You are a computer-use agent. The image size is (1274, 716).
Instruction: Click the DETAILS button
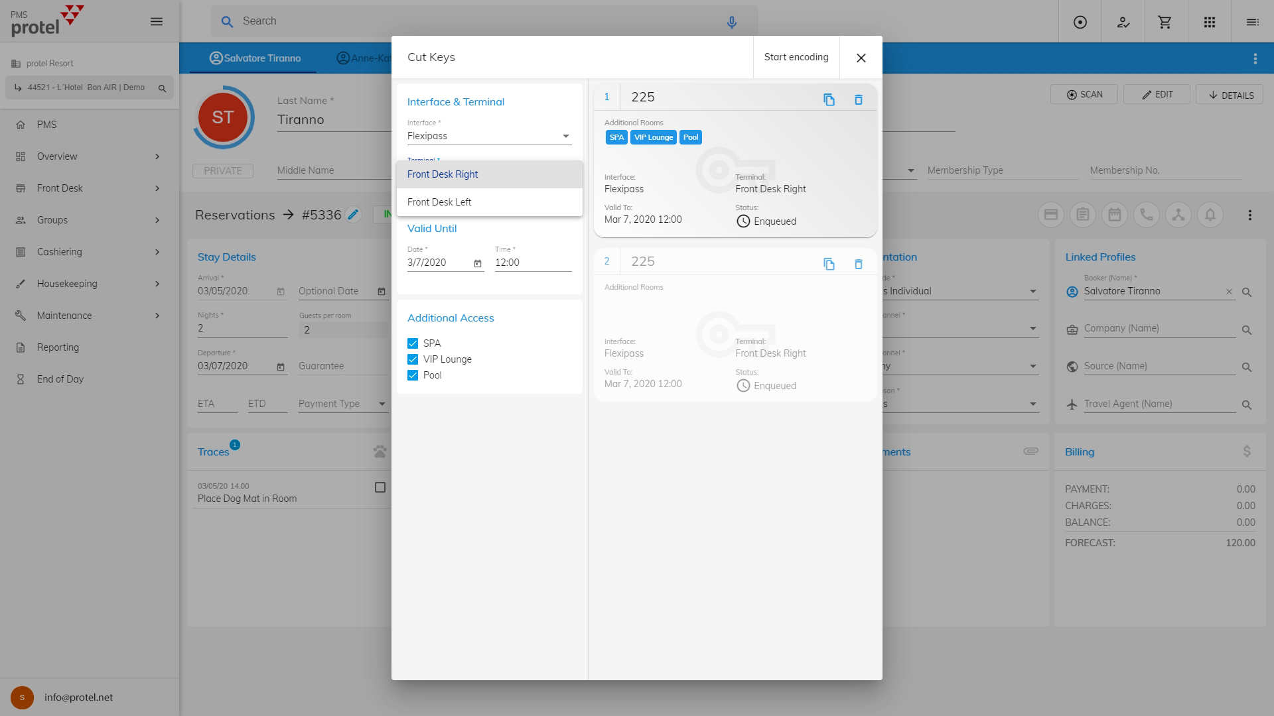(x=1231, y=95)
